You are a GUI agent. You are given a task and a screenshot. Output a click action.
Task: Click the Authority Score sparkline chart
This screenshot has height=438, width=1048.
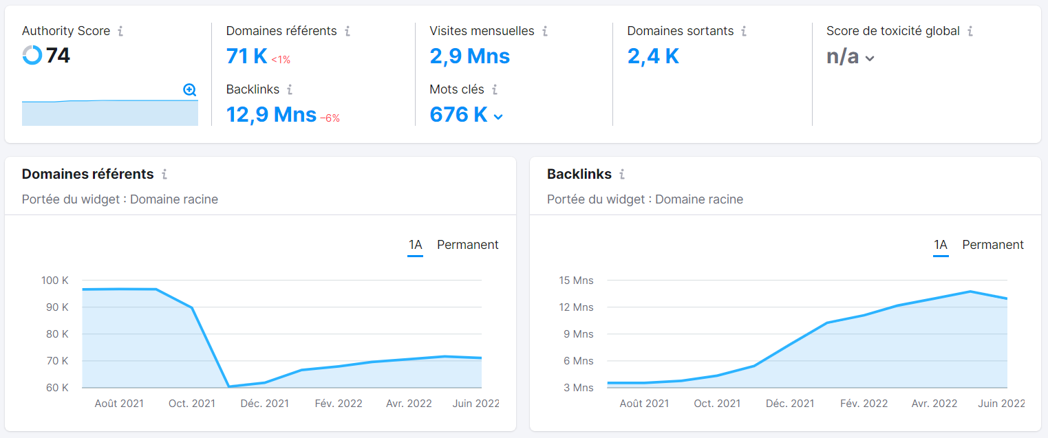109,112
